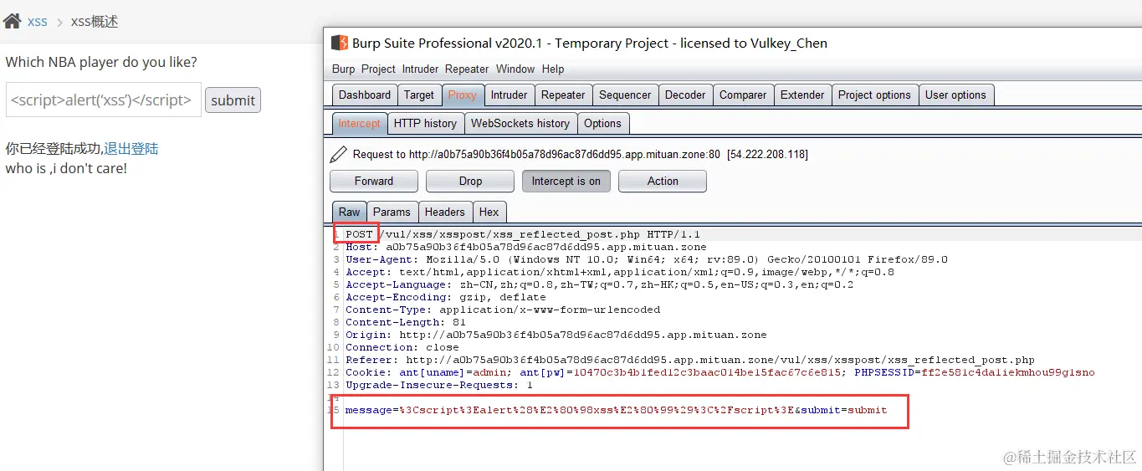Click the Forward button

374,181
